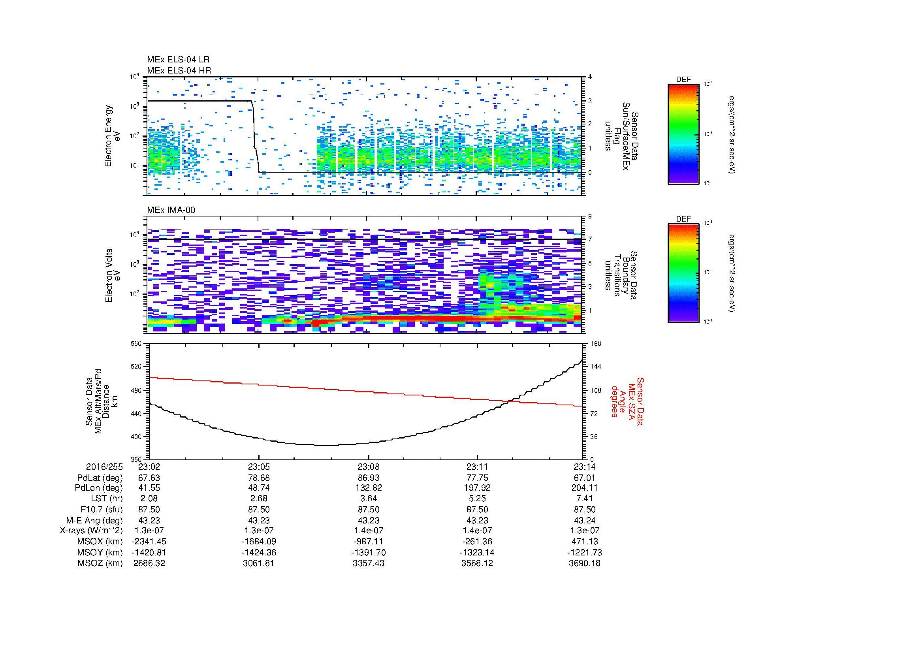Screen dimensions: 924x653
Task: Click the red 'MEx SZA Angle degrees' axis label
Action: pos(627,401)
